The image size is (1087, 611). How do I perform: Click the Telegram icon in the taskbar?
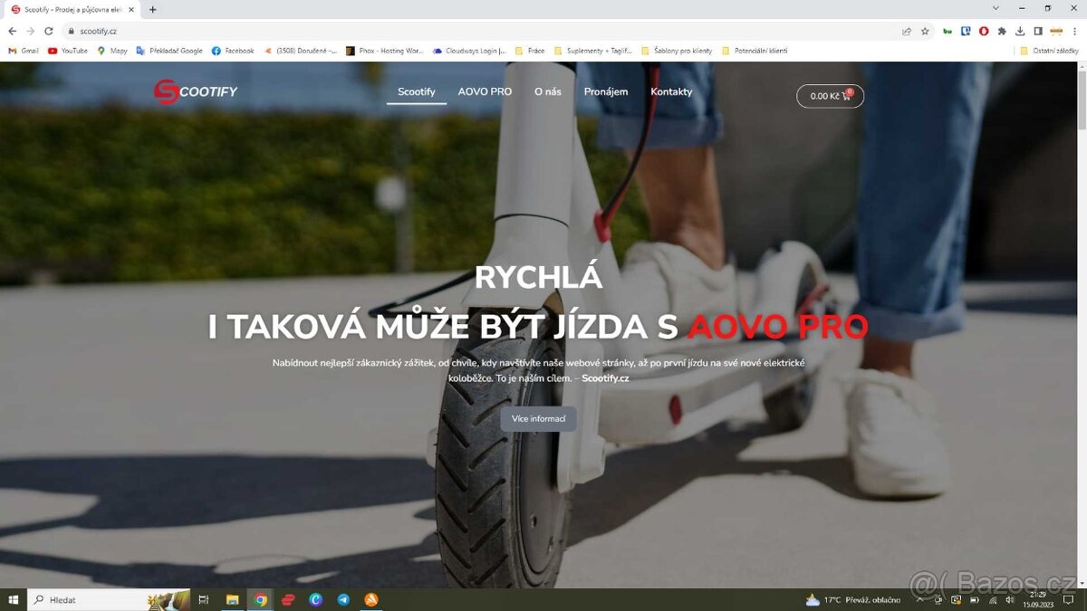pos(343,599)
